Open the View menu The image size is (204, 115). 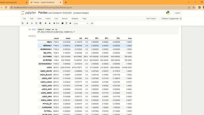(40, 19)
